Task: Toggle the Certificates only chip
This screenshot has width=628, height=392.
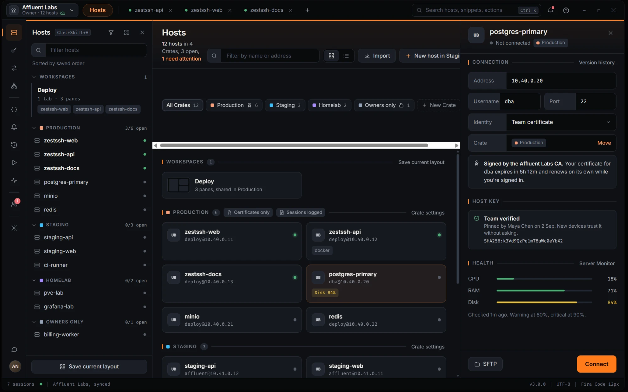Action: pyautogui.click(x=248, y=212)
